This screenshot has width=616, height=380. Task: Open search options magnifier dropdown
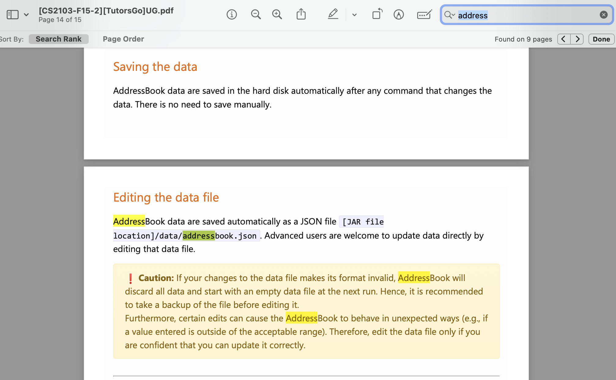pos(449,15)
